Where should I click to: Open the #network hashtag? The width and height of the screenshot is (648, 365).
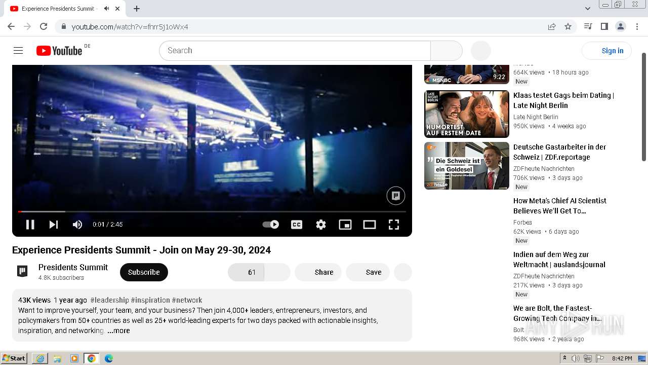click(x=187, y=300)
